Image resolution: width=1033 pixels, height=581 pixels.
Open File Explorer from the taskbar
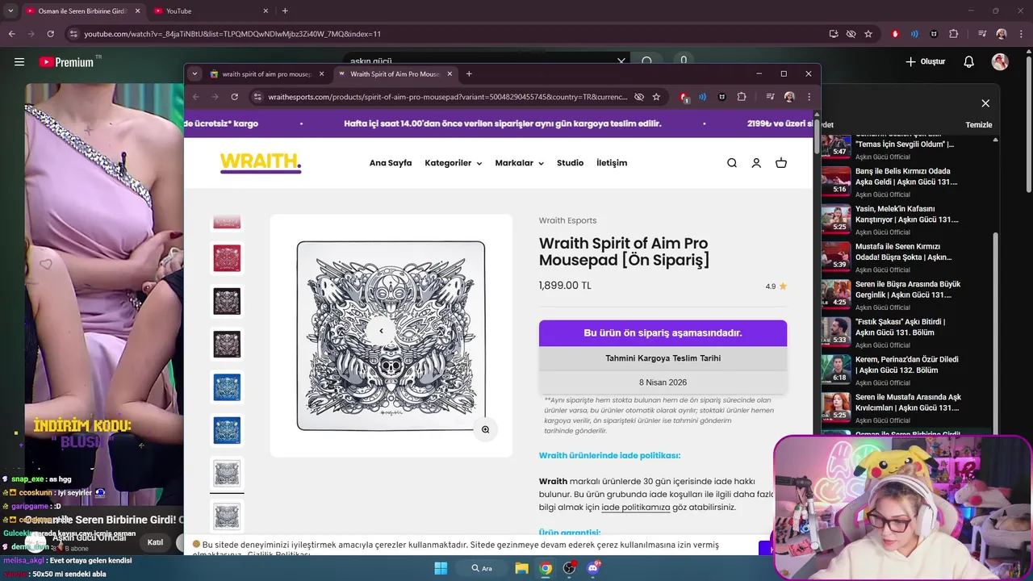click(522, 568)
